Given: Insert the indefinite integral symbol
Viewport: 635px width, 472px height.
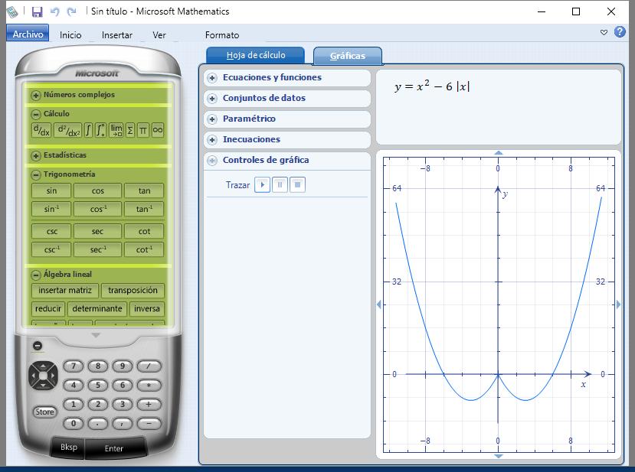Looking at the screenshot, I should (x=88, y=130).
